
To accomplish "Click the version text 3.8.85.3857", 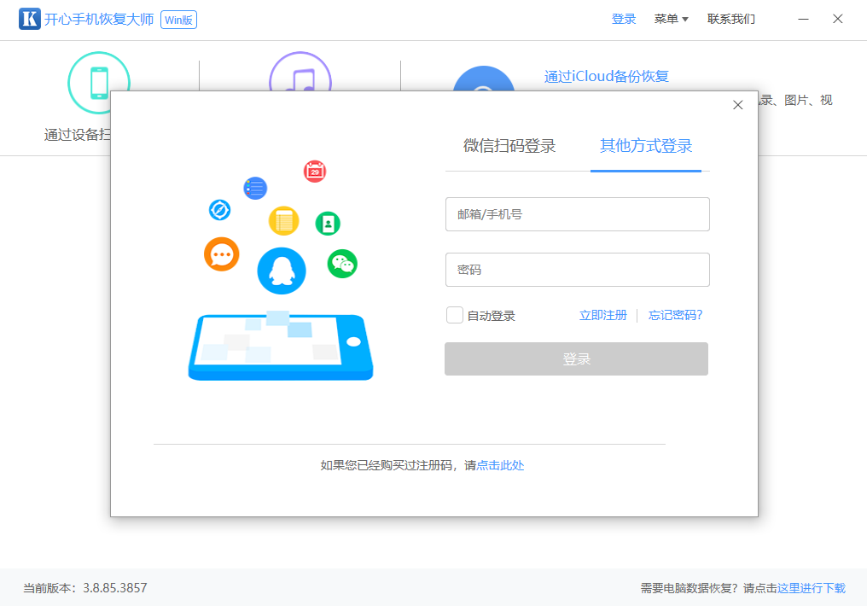I will pyautogui.click(x=115, y=588).
